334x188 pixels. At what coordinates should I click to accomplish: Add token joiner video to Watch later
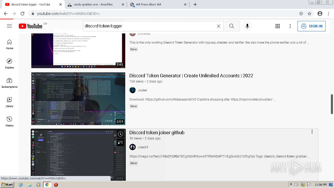(120, 134)
